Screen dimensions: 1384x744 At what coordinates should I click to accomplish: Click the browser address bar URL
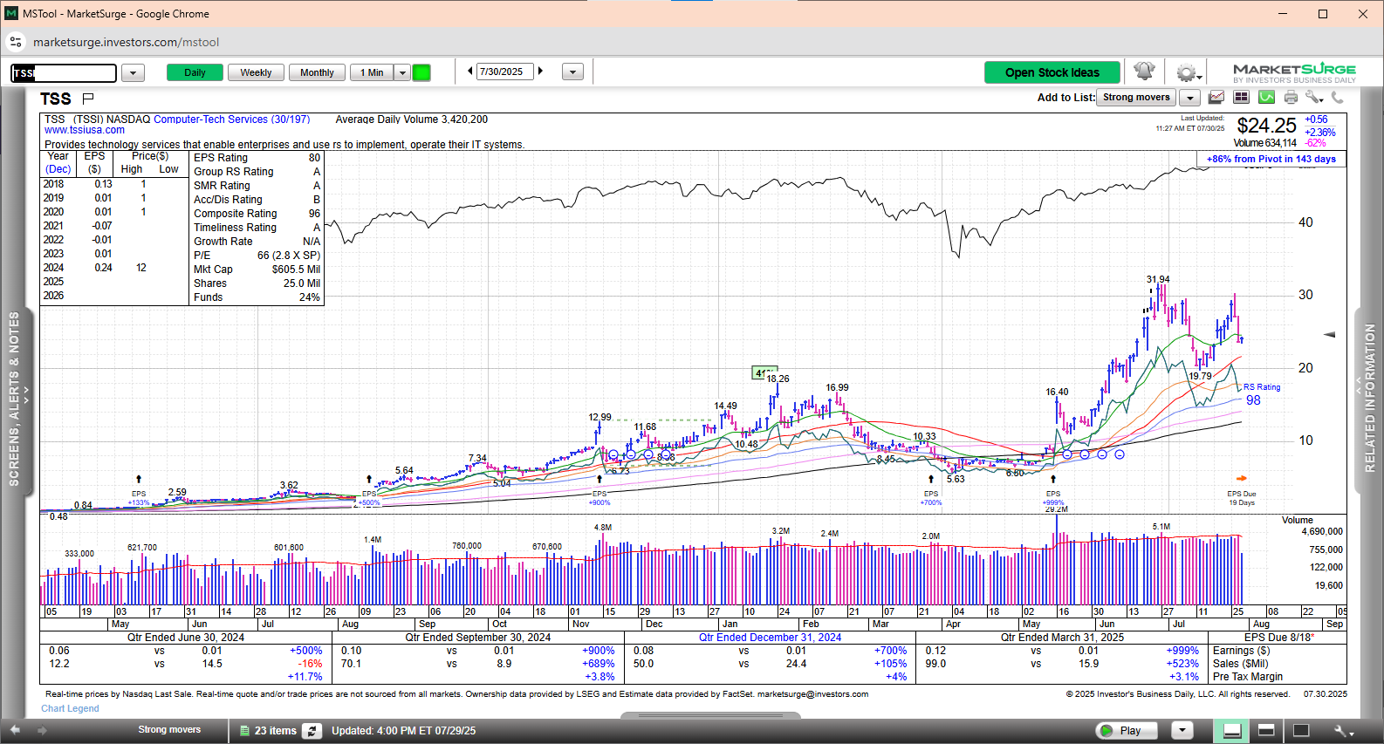126,42
